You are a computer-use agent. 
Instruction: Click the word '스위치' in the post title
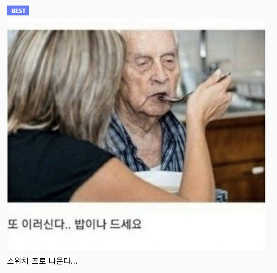pyautogui.click(x=18, y=261)
